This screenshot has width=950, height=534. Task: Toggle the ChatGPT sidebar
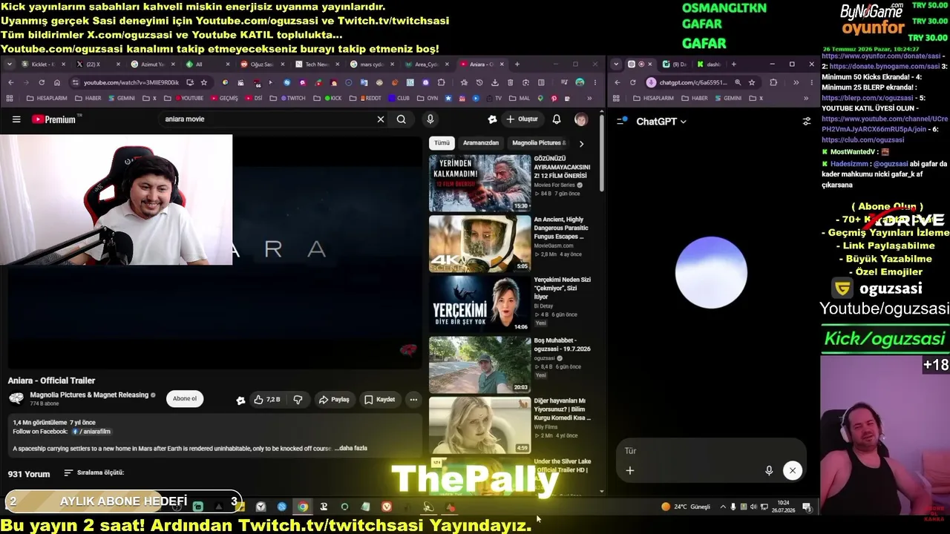(x=622, y=121)
